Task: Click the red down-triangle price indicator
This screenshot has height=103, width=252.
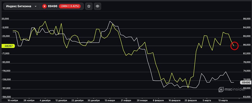Action: point(45,7)
